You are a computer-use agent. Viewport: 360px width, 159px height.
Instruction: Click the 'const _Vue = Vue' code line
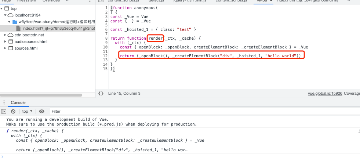point(129,17)
